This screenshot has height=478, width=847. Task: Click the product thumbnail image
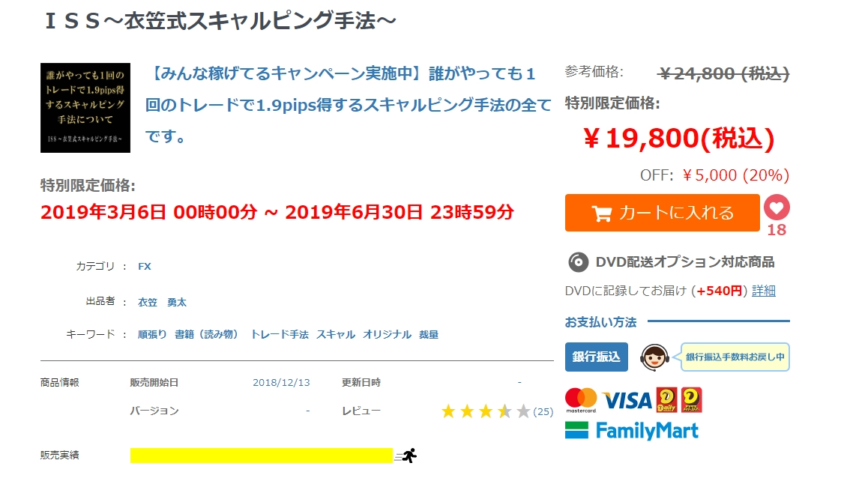pyautogui.click(x=85, y=108)
